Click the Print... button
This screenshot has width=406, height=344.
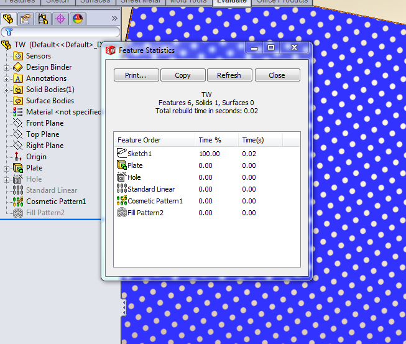136,75
